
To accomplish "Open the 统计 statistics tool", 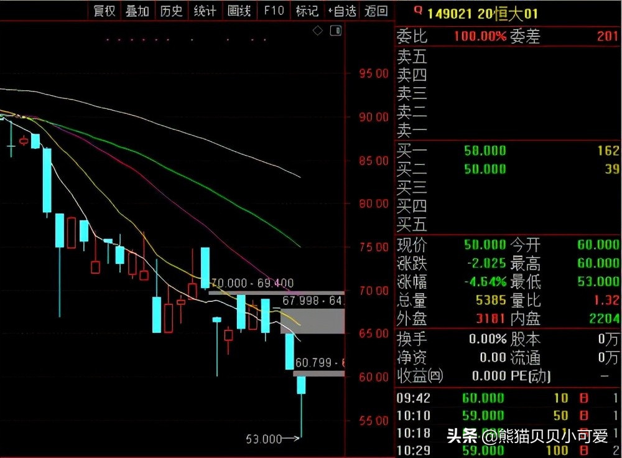I will pos(205,11).
